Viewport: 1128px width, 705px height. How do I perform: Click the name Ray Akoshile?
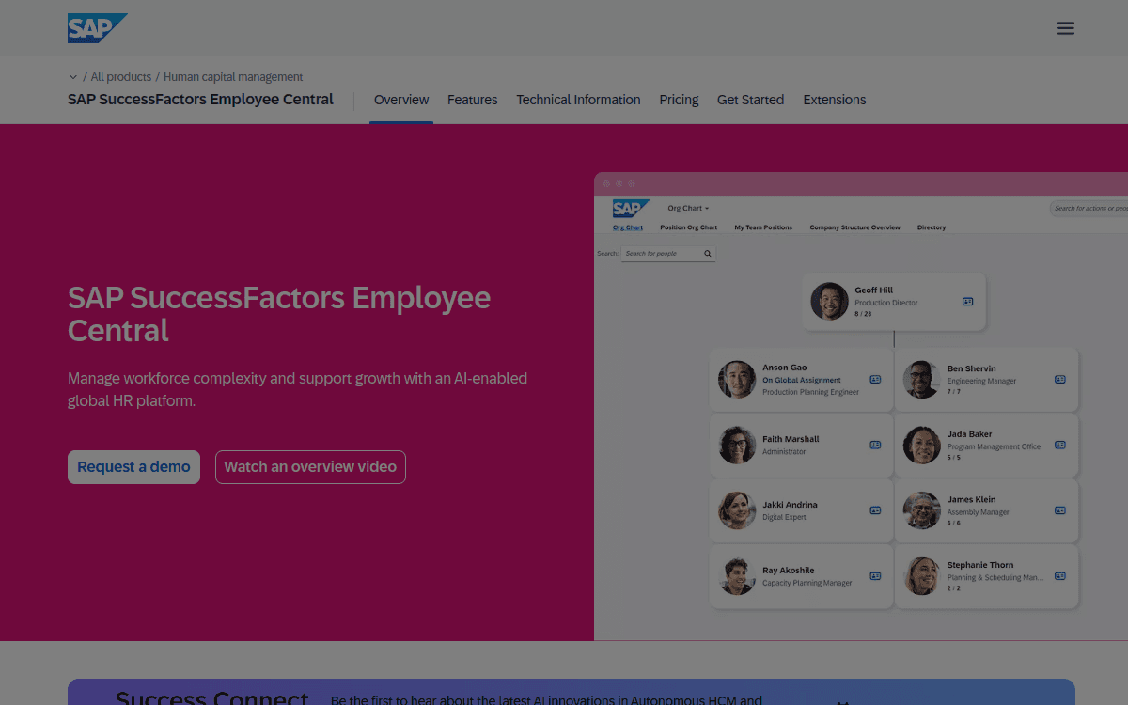pos(788,571)
